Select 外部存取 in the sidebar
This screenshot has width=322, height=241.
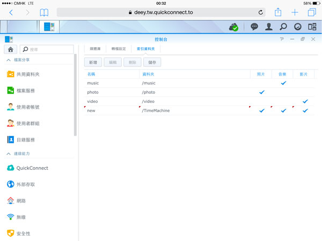(26, 184)
